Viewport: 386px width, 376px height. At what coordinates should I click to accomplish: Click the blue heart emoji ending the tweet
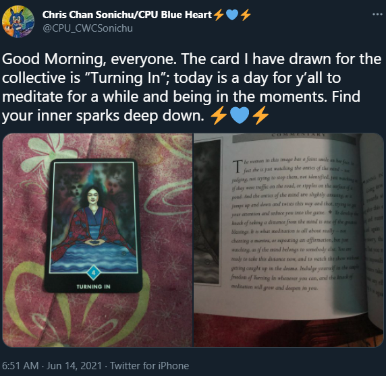[x=240, y=115]
